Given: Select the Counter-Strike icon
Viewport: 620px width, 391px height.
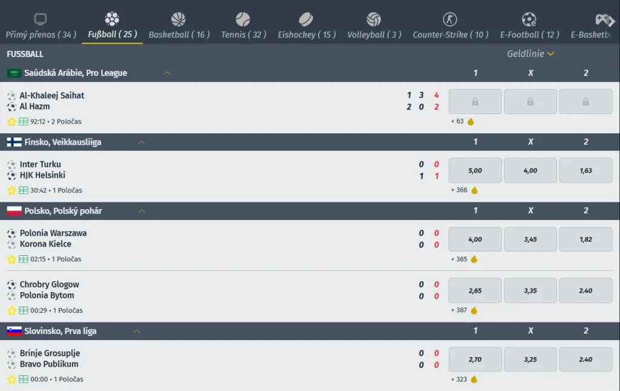Looking at the screenshot, I should point(450,19).
